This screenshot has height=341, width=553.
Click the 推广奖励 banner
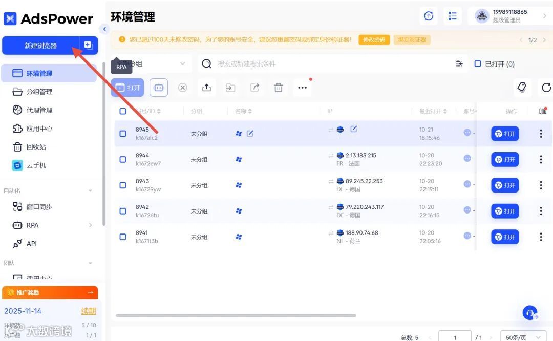coord(50,292)
